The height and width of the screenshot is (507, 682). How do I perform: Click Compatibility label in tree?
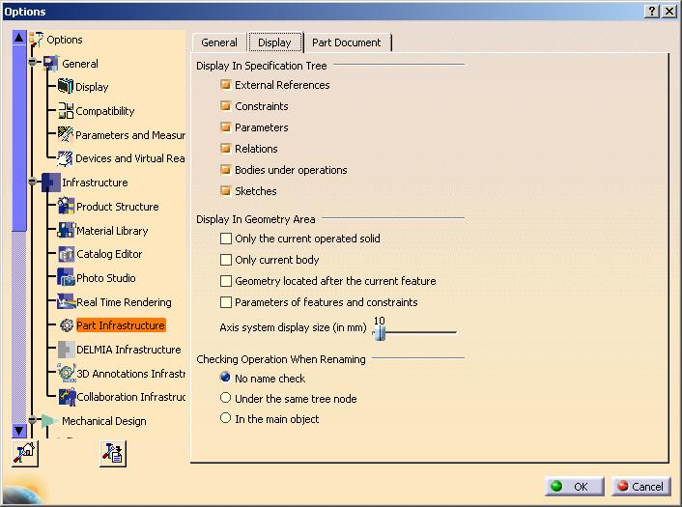point(105,111)
